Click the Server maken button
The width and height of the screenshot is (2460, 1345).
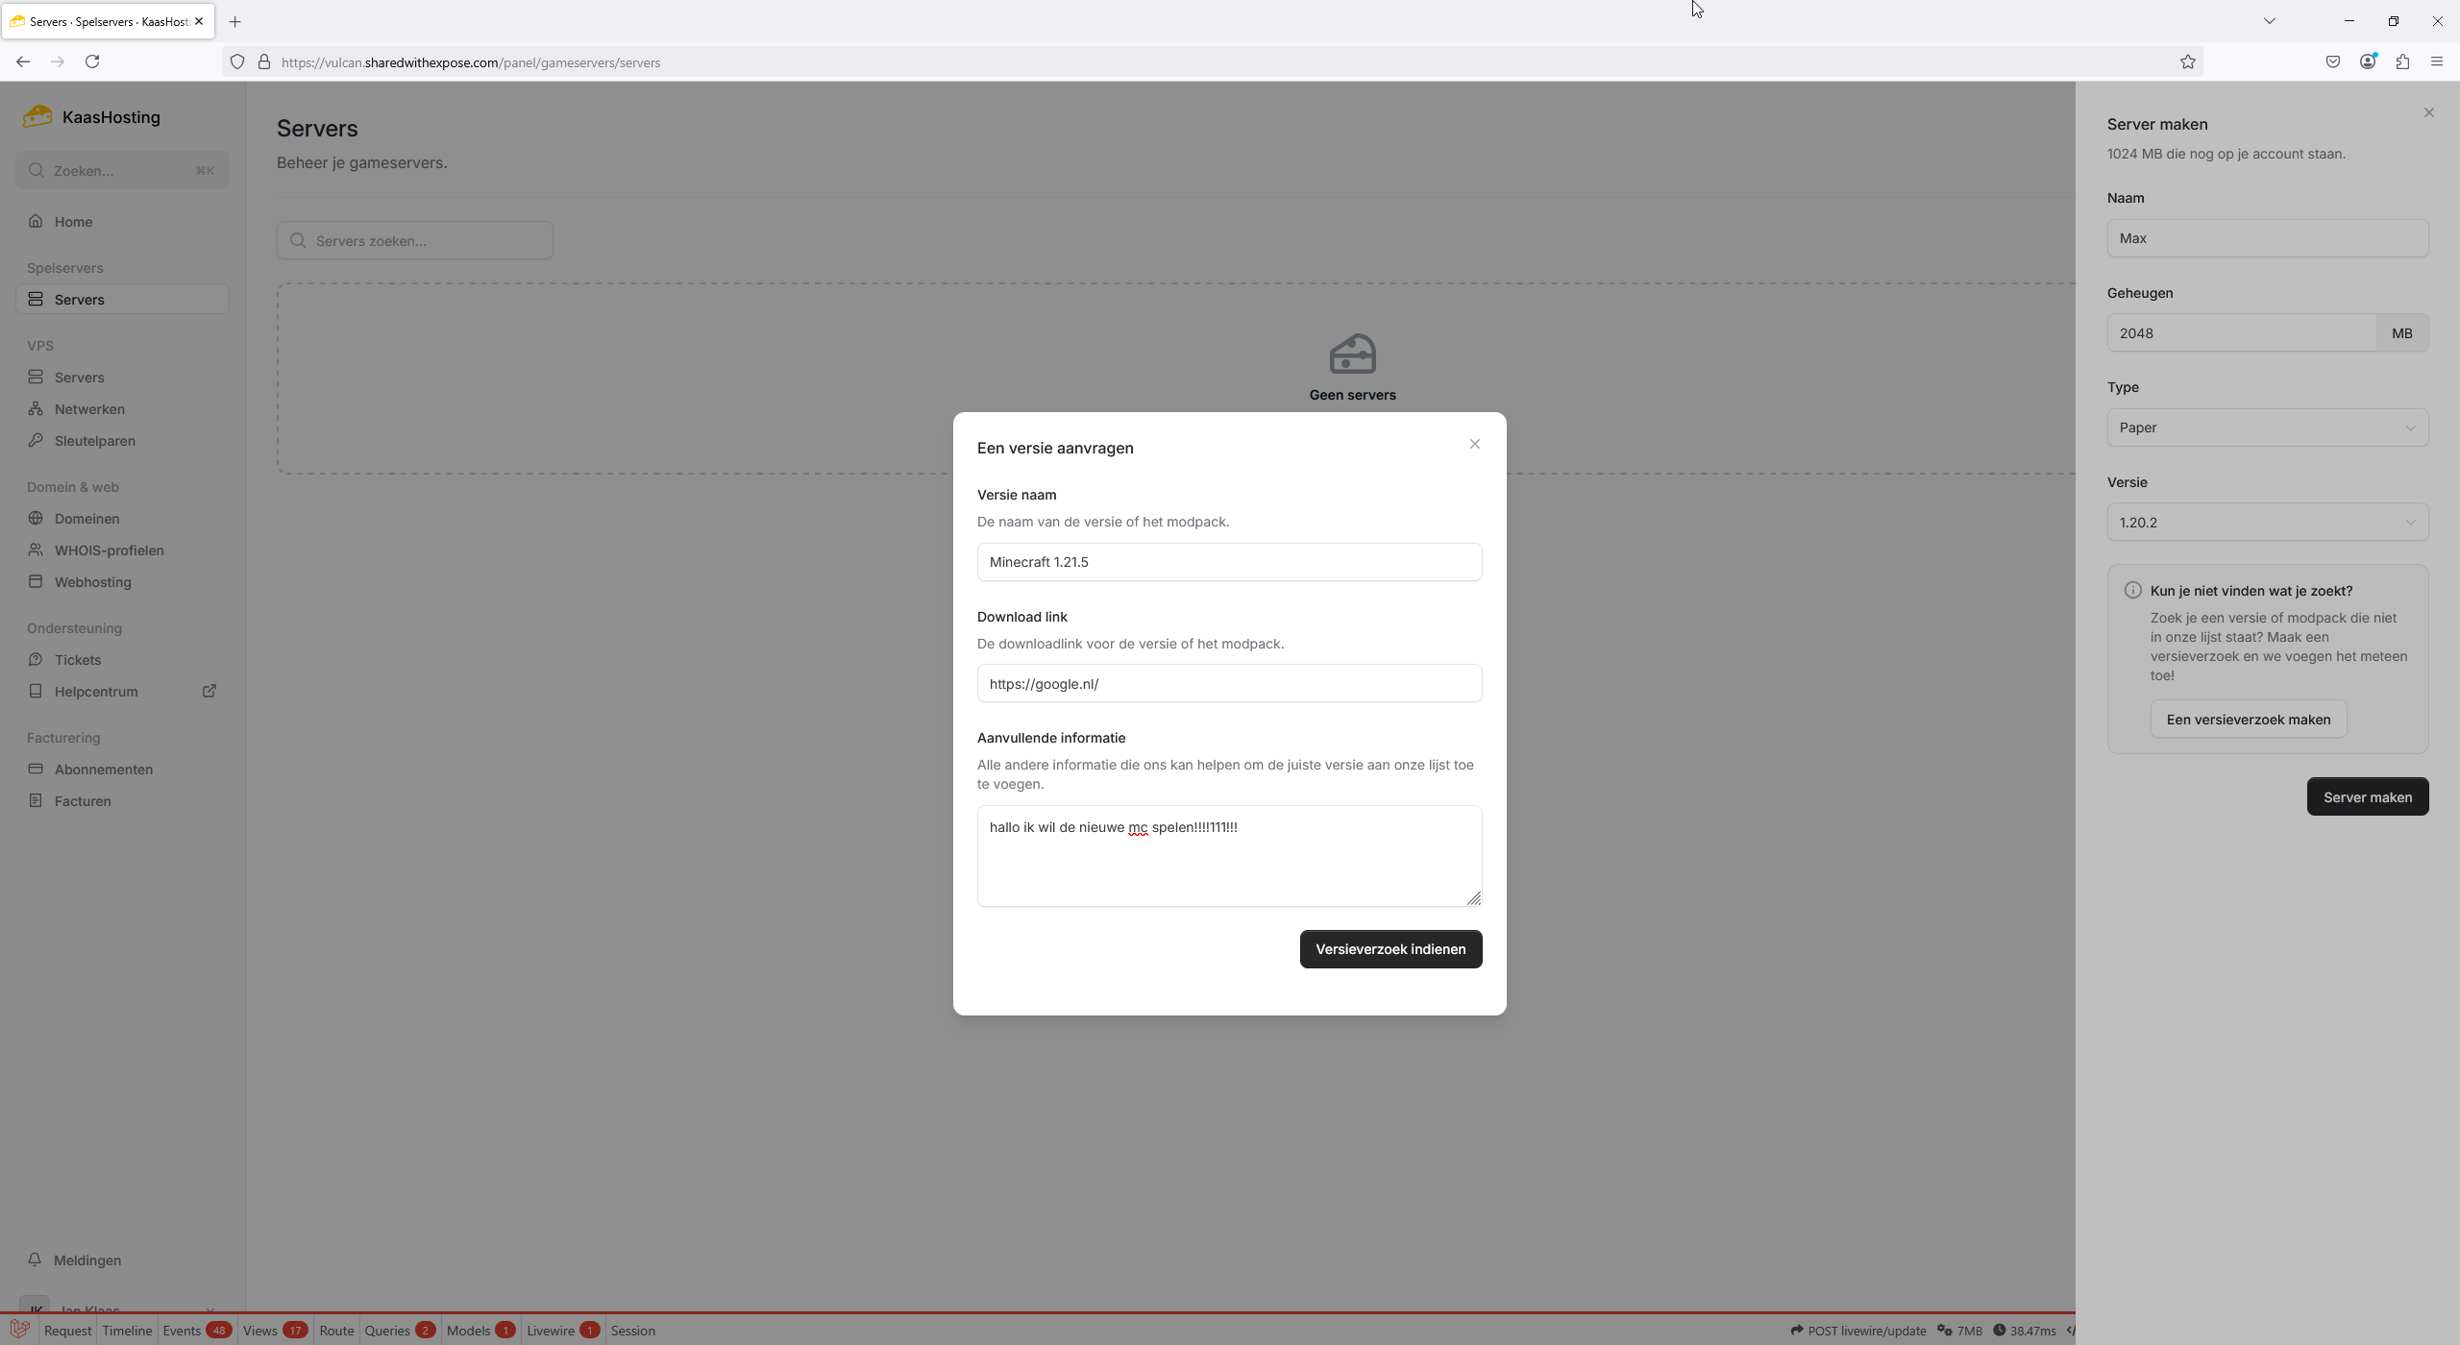click(2367, 797)
